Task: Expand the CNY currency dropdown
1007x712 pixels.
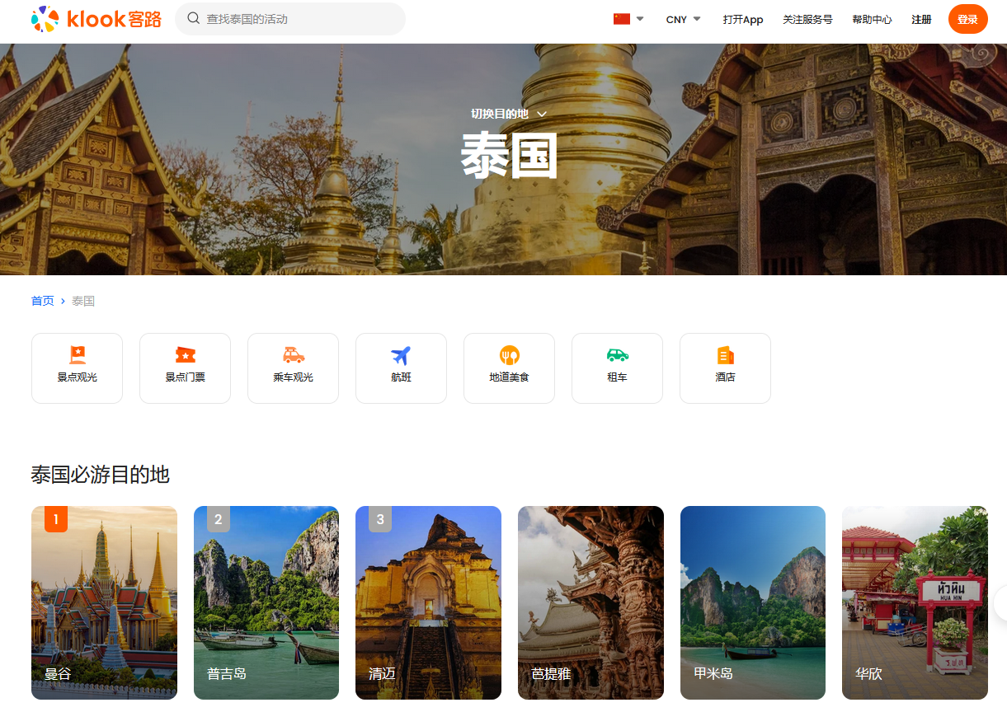Action: (x=683, y=19)
